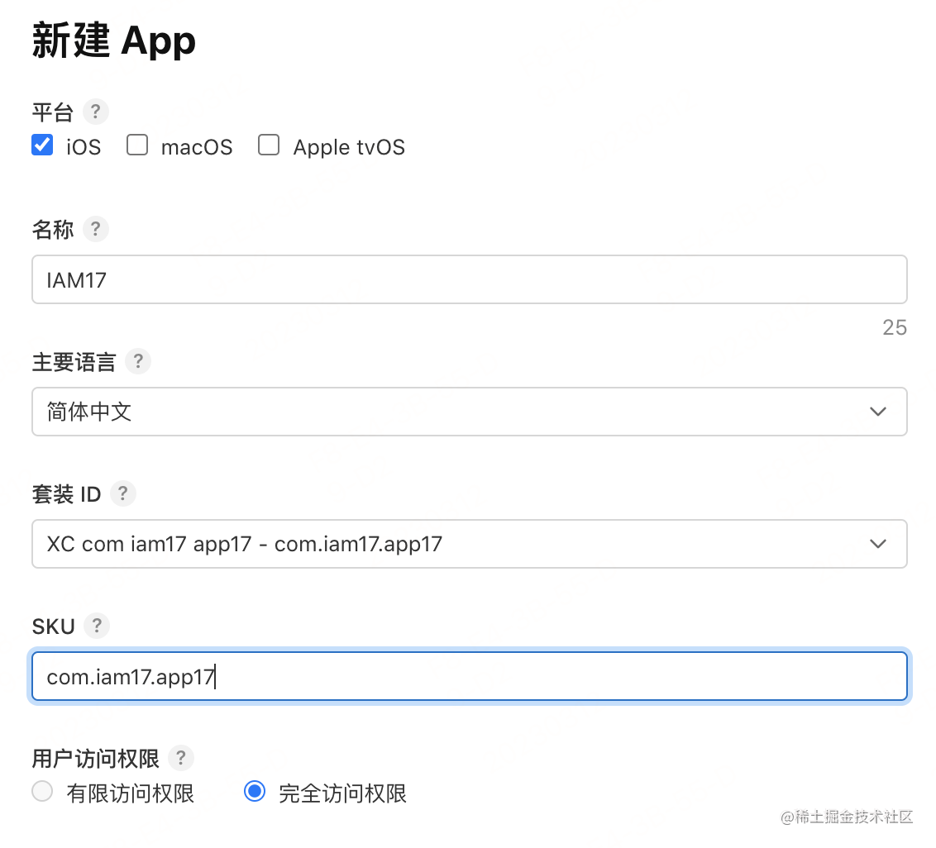Image resolution: width=936 pixels, height=848 pixels.
Task: Click the SKU field containing com.iam17.app17
Action: [470, 676]
